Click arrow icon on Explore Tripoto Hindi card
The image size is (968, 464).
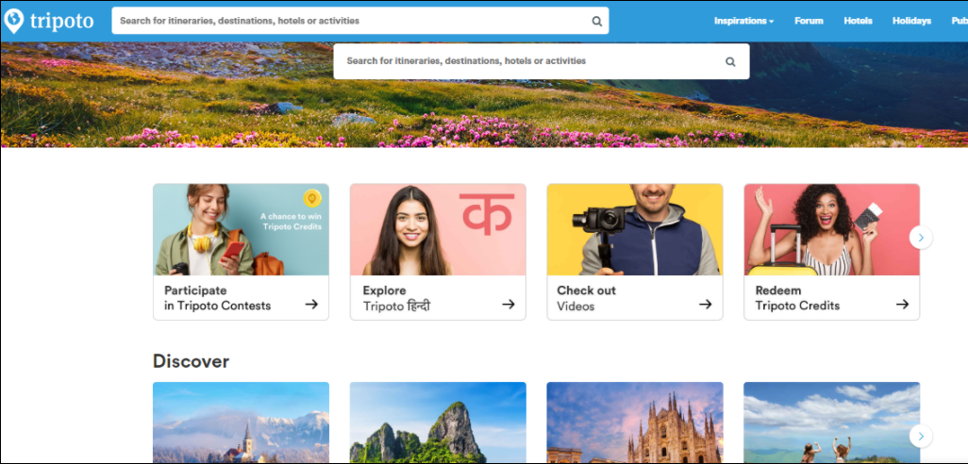pyautogui.click(x=508, y=305)
